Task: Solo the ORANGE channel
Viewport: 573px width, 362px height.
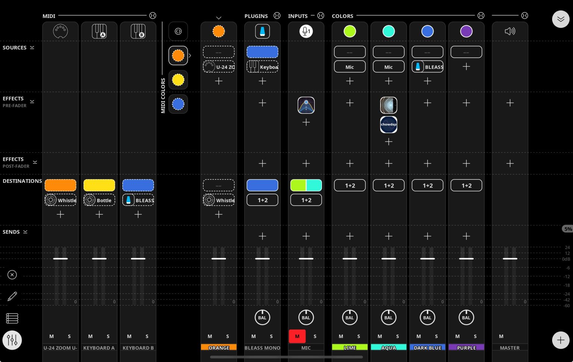Action: pyautogui.click(x=228, y=336)
